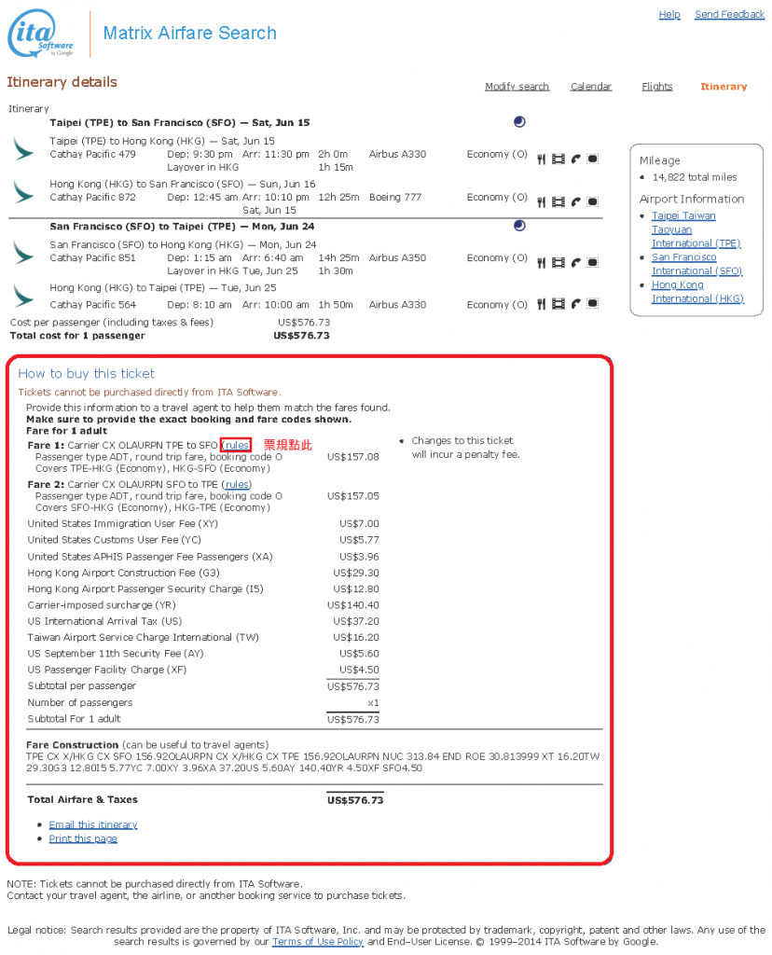Click the 'Fare Construction' heading text
The height and width of the screenshot is (955, 772).
(x=73, y=745)
